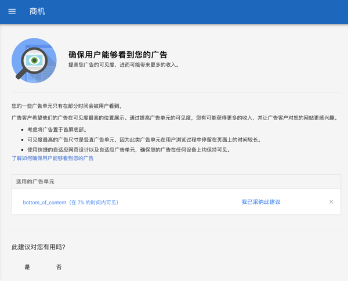348x281 pixels.
Task: Click bullet 考虑将广告置于首屏底部
Action: [x=57, y=129]
